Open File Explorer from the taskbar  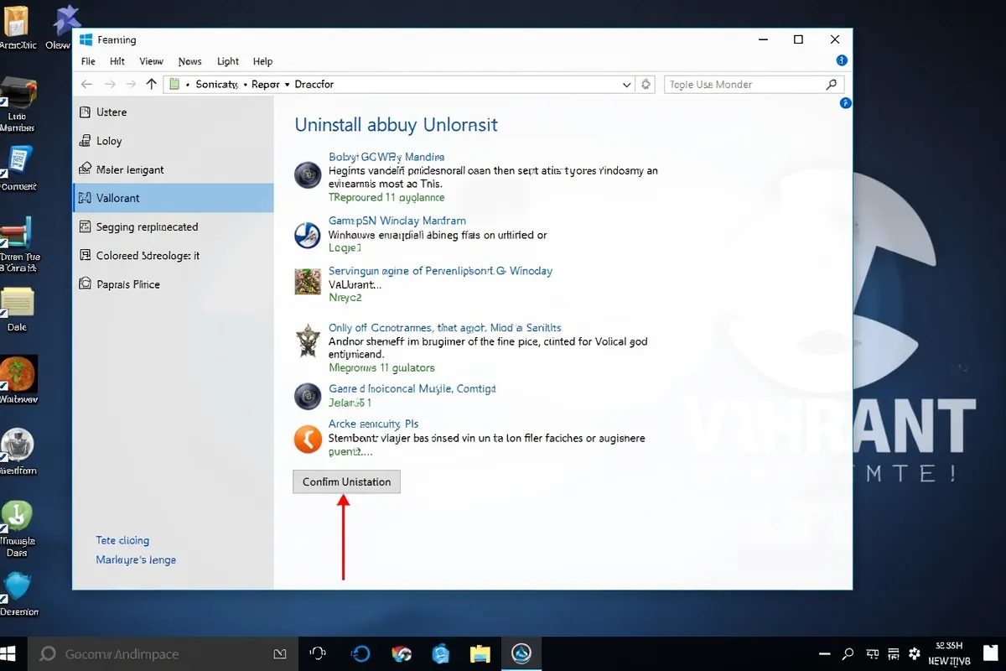coord(480,654)
